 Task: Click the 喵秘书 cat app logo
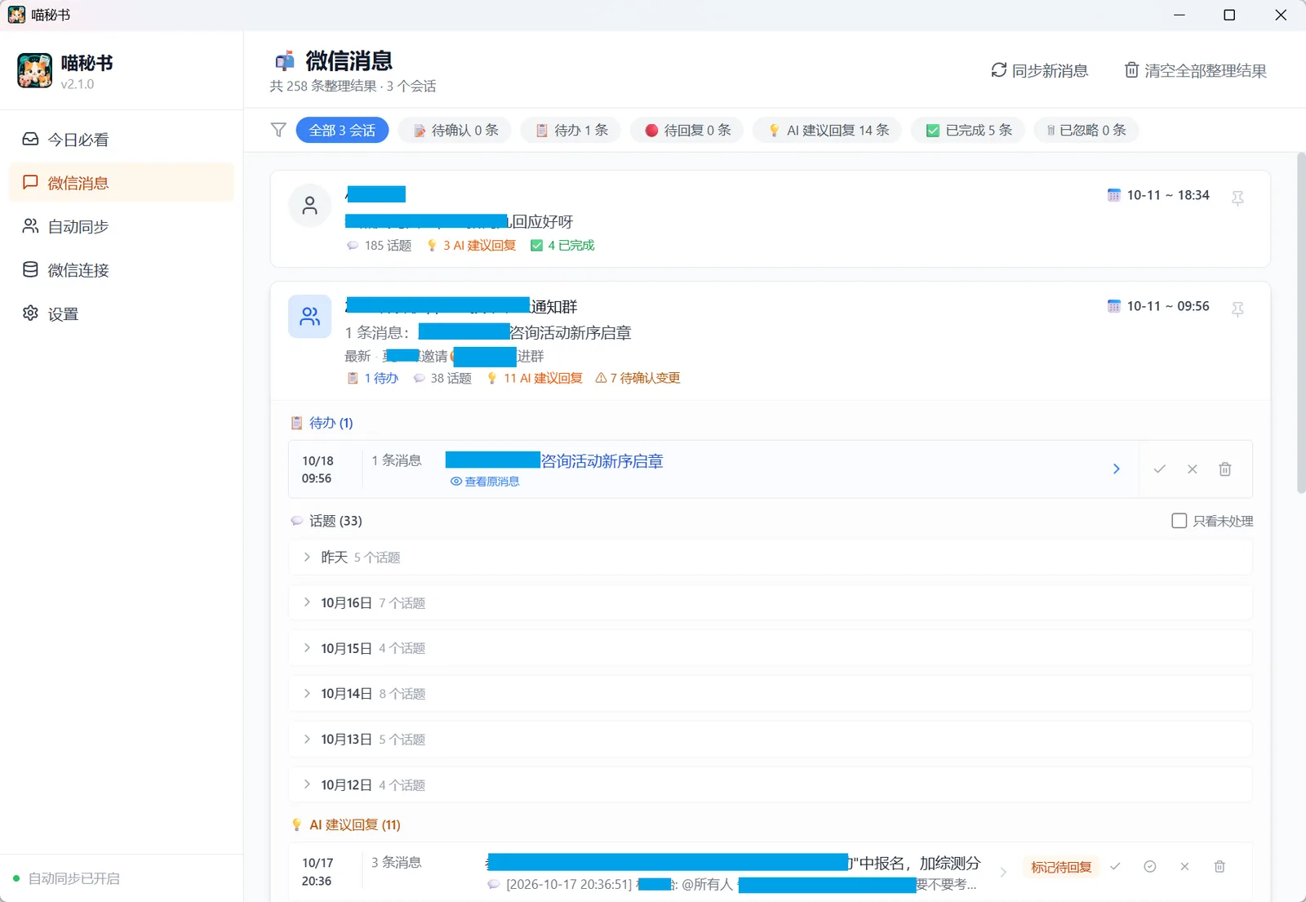pyautogui.click(x=35, y=71)
